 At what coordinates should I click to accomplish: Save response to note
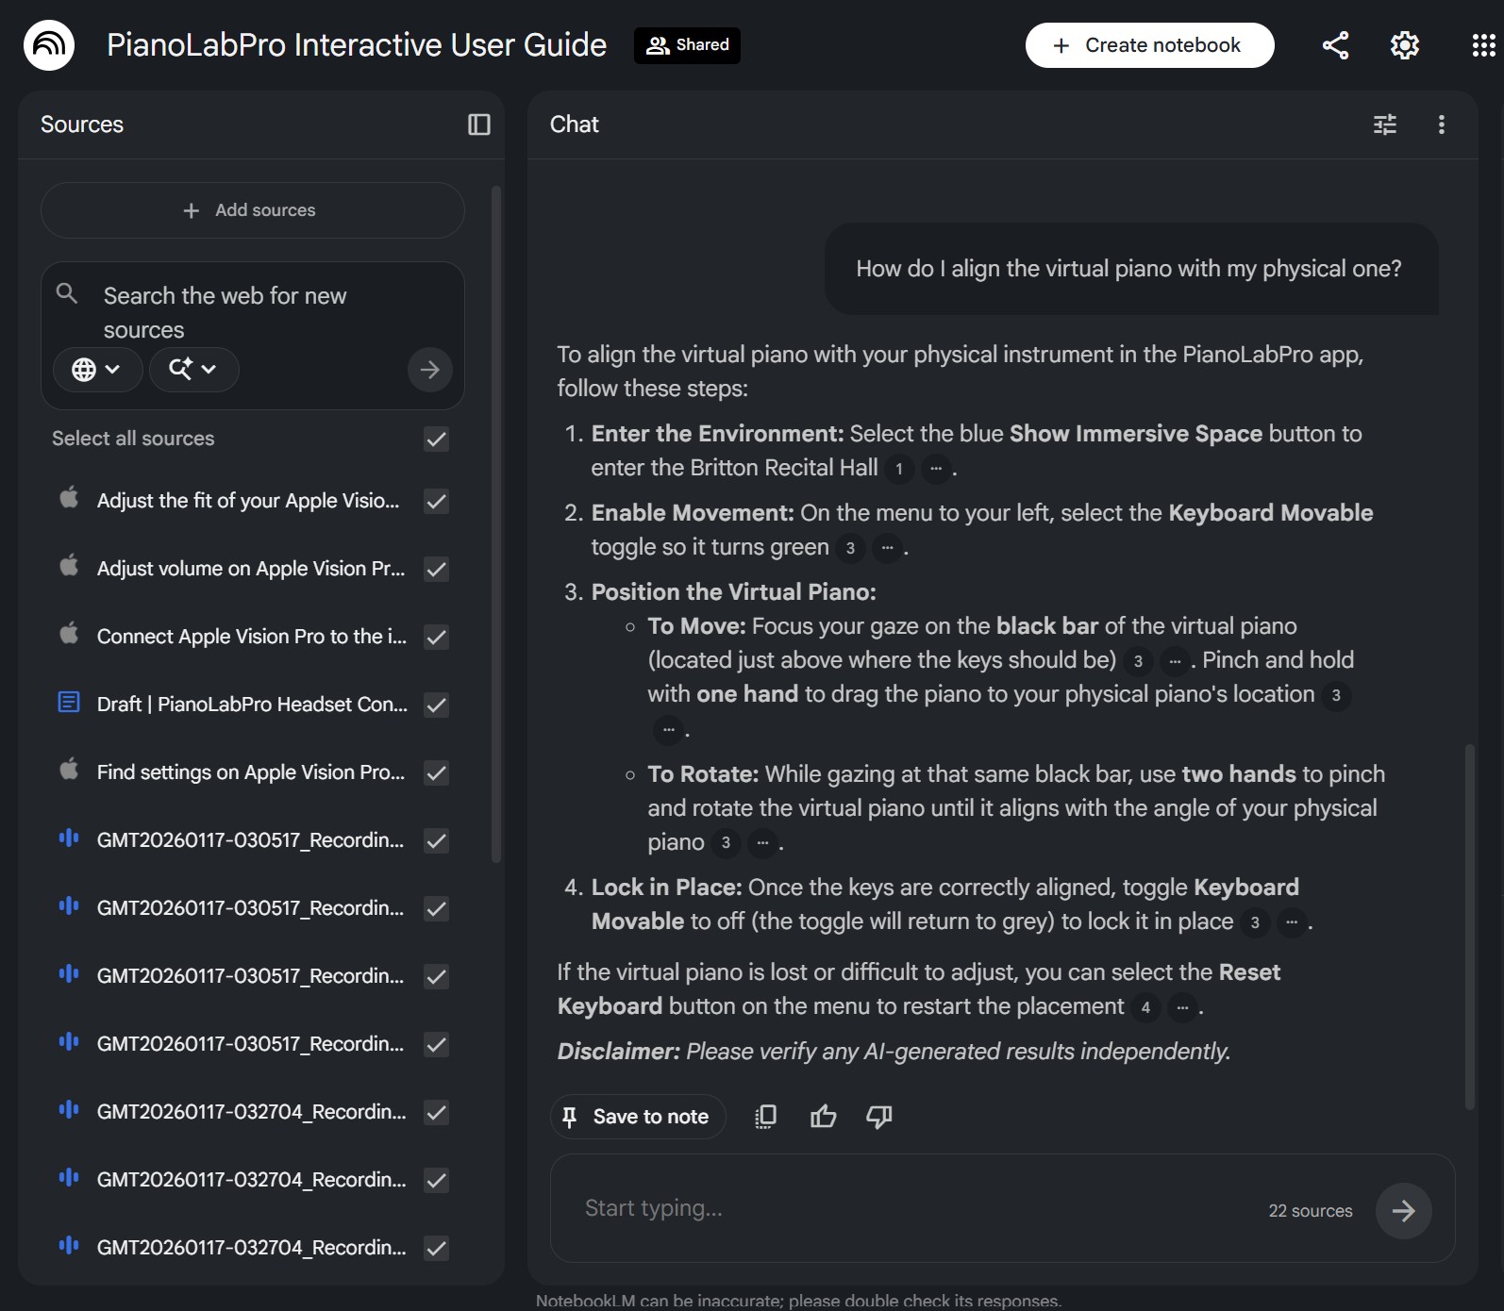[x=637, y=1117]
